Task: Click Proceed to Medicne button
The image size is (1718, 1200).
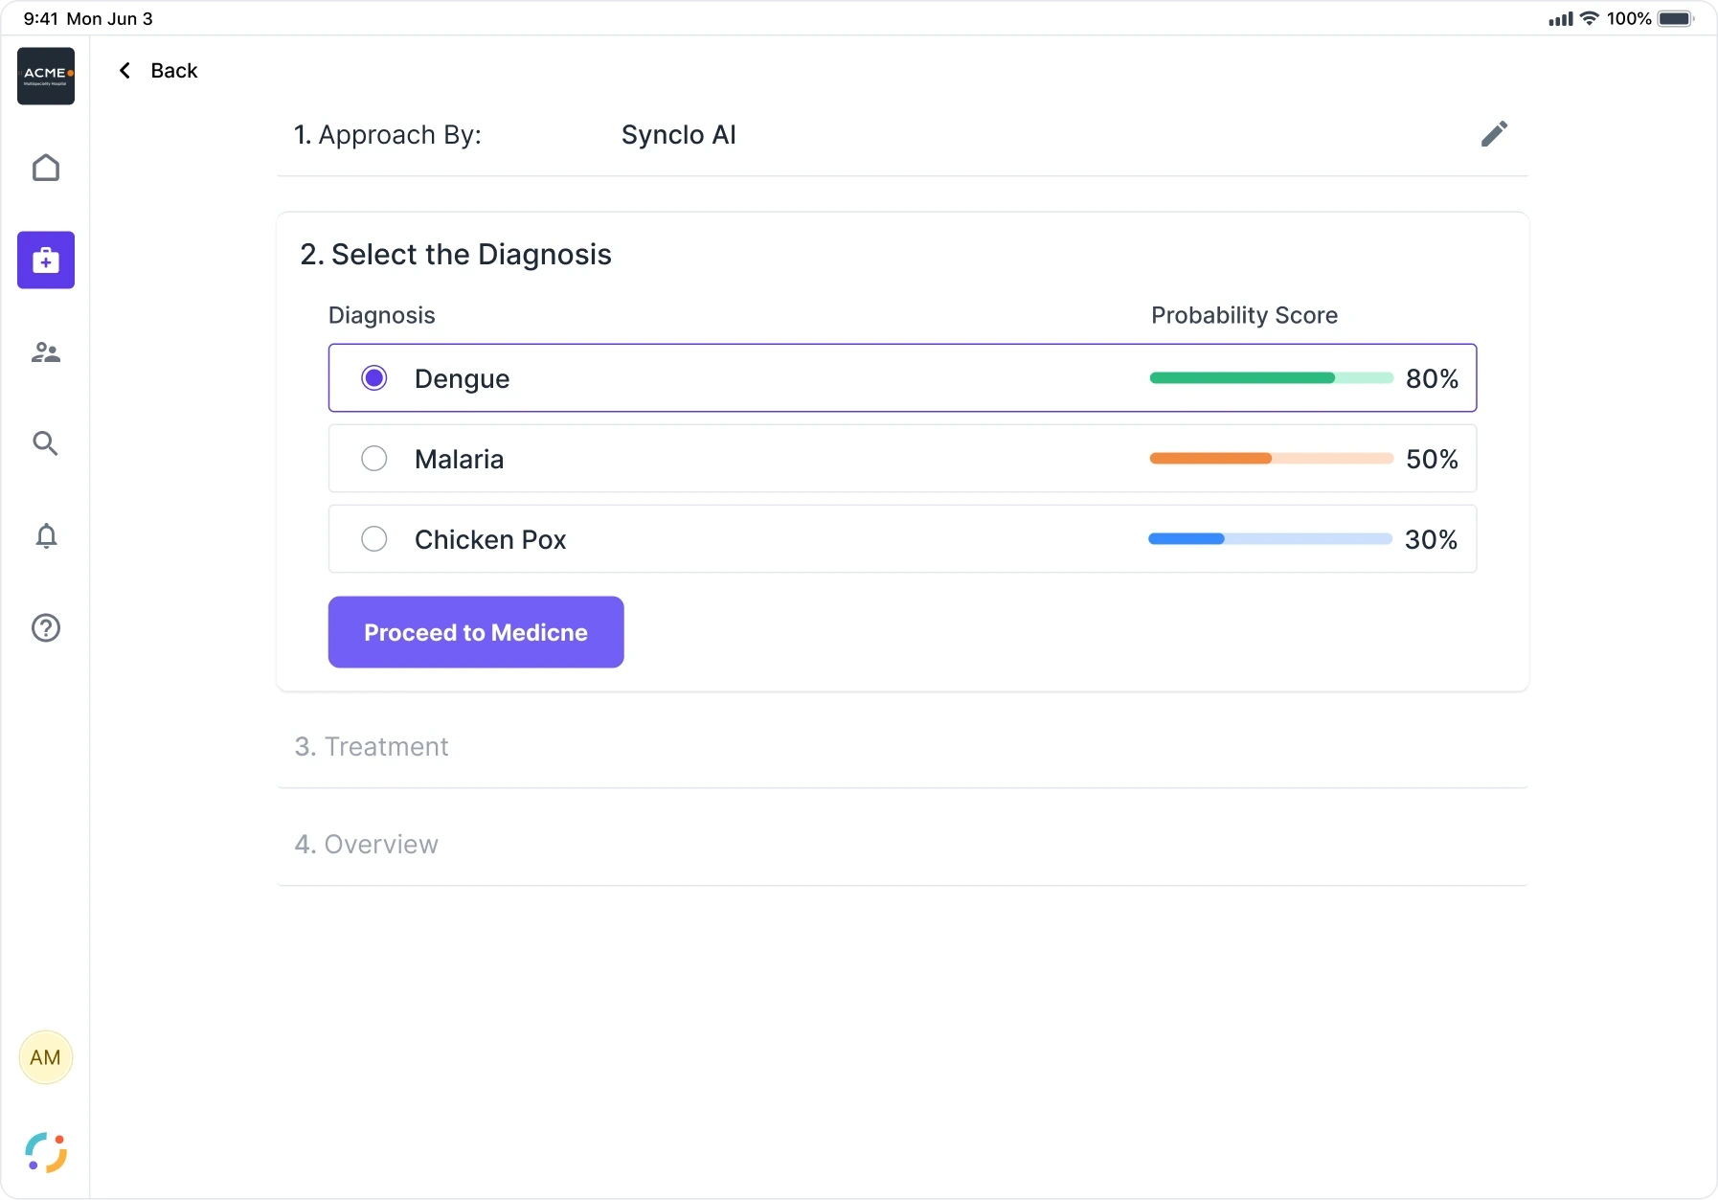Action: (476, 632)
